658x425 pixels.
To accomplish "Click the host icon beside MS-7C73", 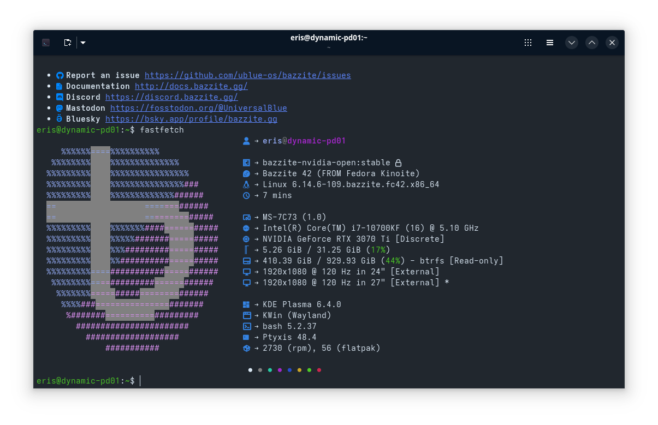I will 246,217.
